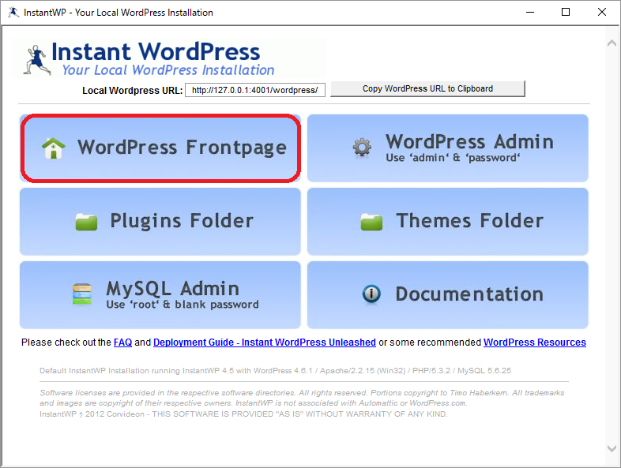Click the InstantWP runner icon in title bar

coord(13,13)
